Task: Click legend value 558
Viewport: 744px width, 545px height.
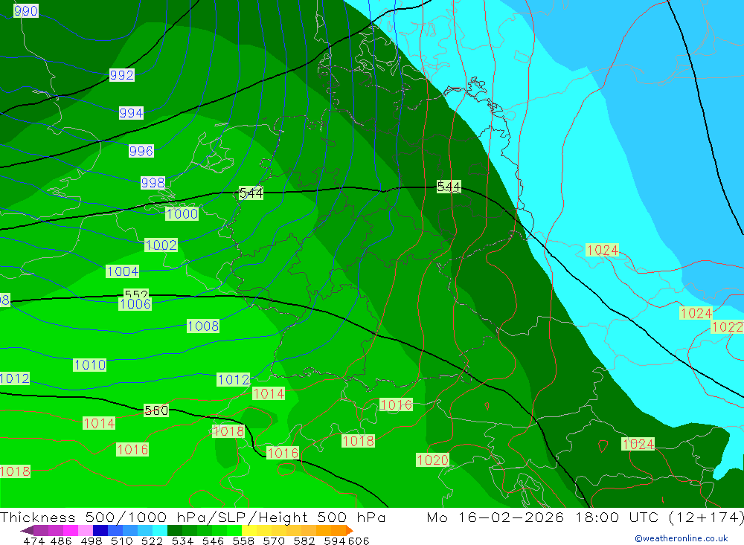Action: pyautogui.click(x=243, y=541)
